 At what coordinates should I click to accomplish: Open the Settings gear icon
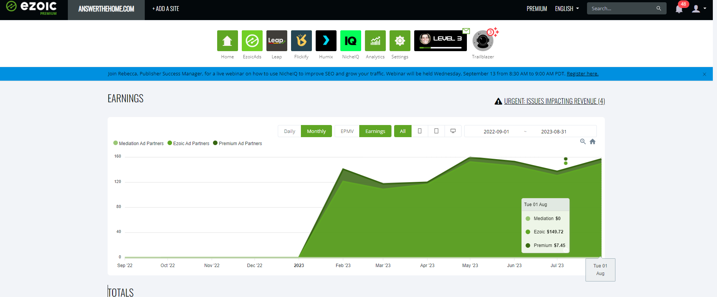point(400,41)
